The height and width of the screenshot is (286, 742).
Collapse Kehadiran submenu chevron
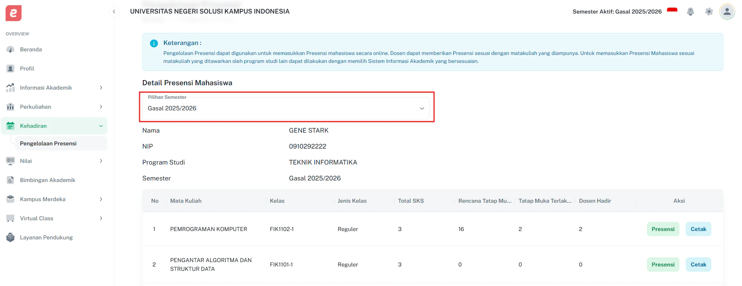pyautogui.click(x=101, y=126)
